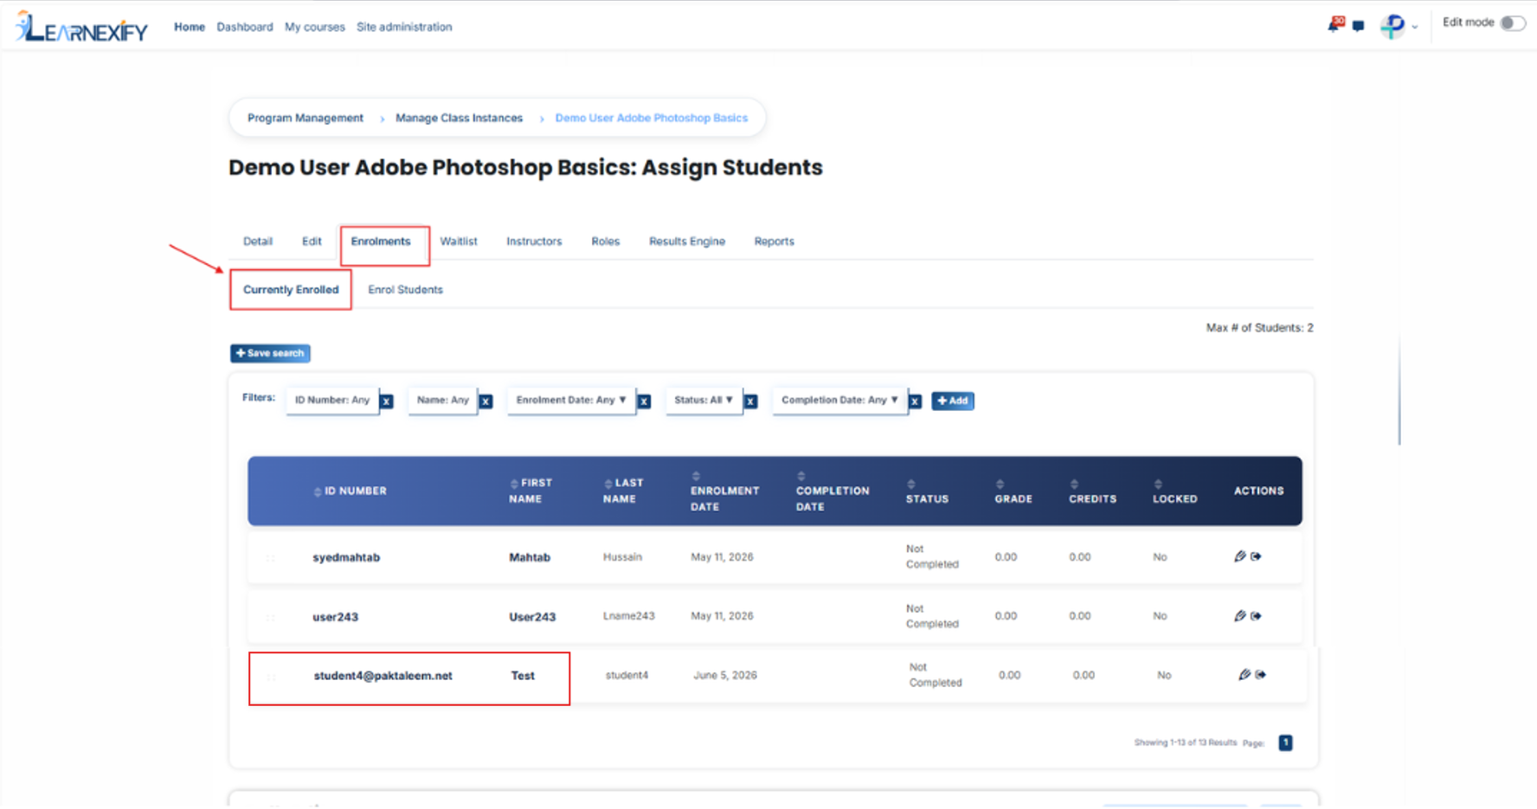Screen dimensions: 1537x809
Task: Expand the Enrolment Date filter dropdown
Action: pyautogui.click(x=571, y=400)
